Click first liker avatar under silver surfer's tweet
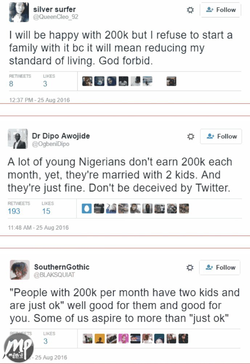Screen dimensions: 250x364 (87, 81)
